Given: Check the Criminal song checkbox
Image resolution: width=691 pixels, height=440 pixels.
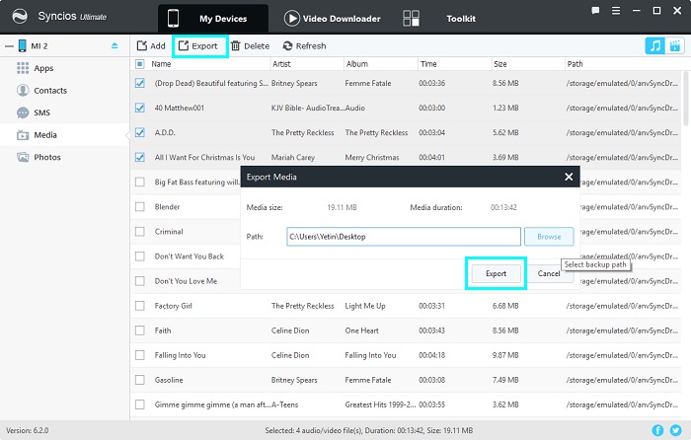Looking at the screenshot, I should tap(140, 231).
